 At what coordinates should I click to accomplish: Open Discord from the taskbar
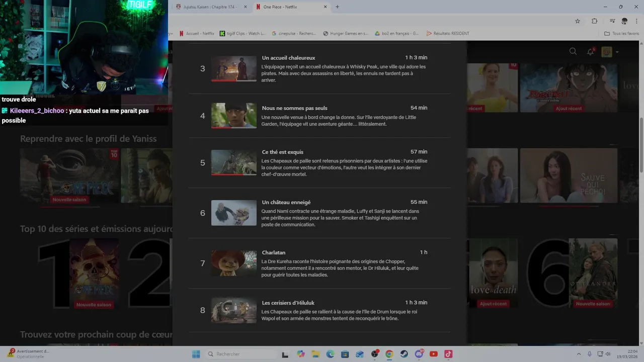419,354
